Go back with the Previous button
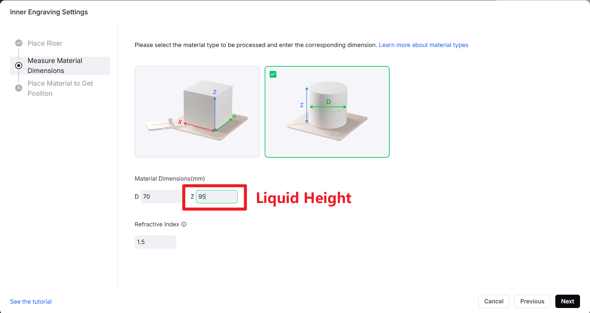 coord(532,301)
